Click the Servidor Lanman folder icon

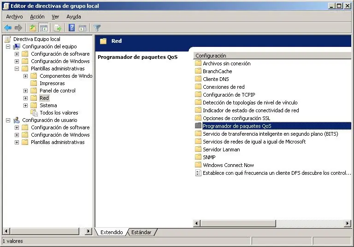[198, 149]
